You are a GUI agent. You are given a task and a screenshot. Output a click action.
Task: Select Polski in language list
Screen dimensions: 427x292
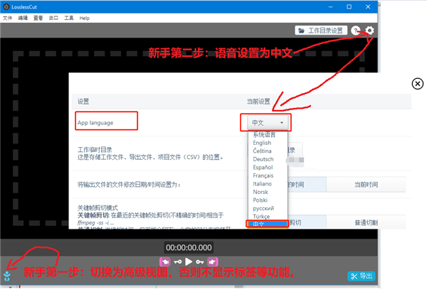click(x=260, y=200)
